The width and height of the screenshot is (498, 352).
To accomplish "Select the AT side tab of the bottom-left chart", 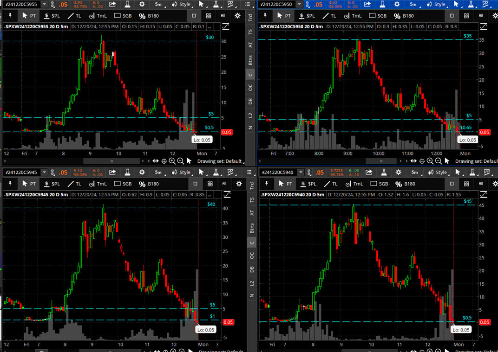I will pos(251,213).
